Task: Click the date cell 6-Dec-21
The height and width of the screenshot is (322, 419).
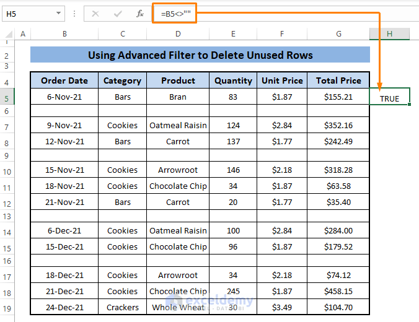Action: (x=64, y=230)
